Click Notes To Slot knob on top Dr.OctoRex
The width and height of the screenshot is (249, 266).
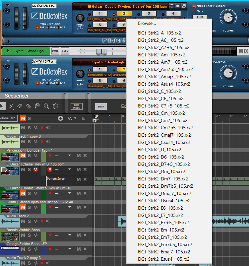pos(80,18)
